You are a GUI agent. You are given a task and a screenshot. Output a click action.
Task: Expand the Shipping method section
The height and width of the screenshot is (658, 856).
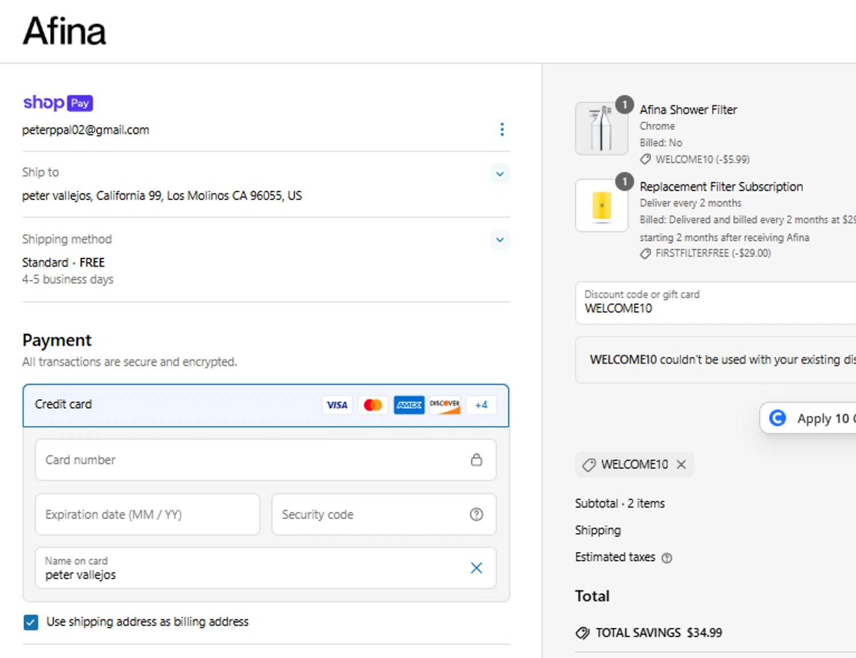click(x=500, y=240)
